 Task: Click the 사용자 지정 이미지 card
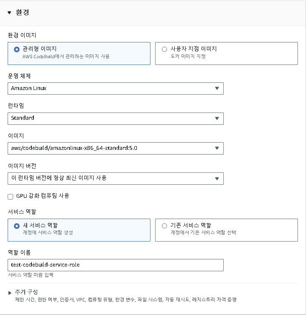(x=226, y=53)
